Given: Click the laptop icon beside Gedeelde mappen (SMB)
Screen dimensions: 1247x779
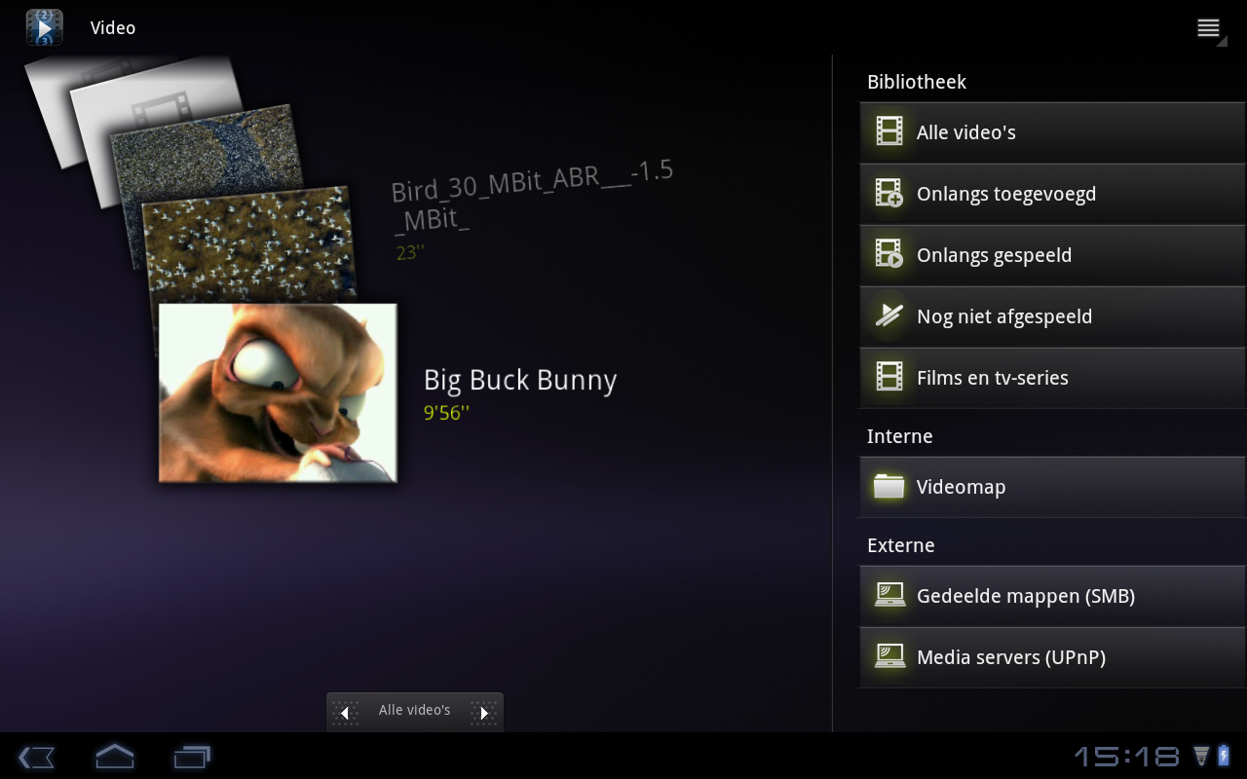Looking at the screenshot, I should pos(889,595).
